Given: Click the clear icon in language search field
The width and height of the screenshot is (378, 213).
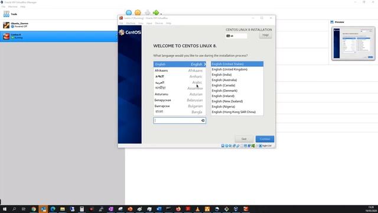Looking at the screenshot, I should tap(203, 121).
